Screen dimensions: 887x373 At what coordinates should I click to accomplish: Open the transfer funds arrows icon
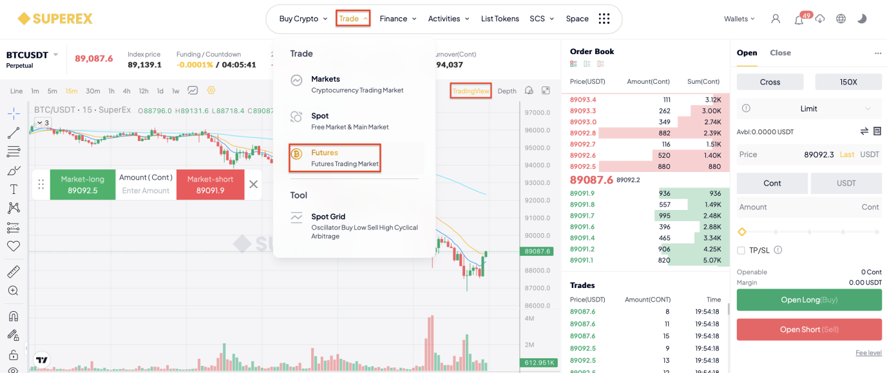(x=864, y=131)
